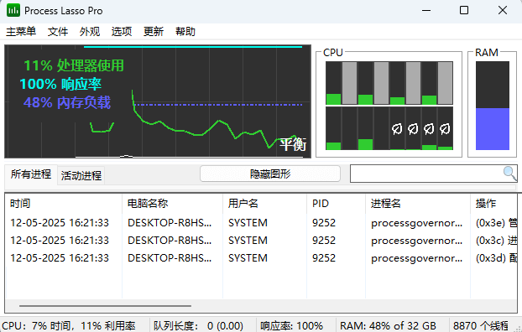This screenshot has height=332, width=522.
Task: Sort by the 时间 column header
Action: [63, 203]
